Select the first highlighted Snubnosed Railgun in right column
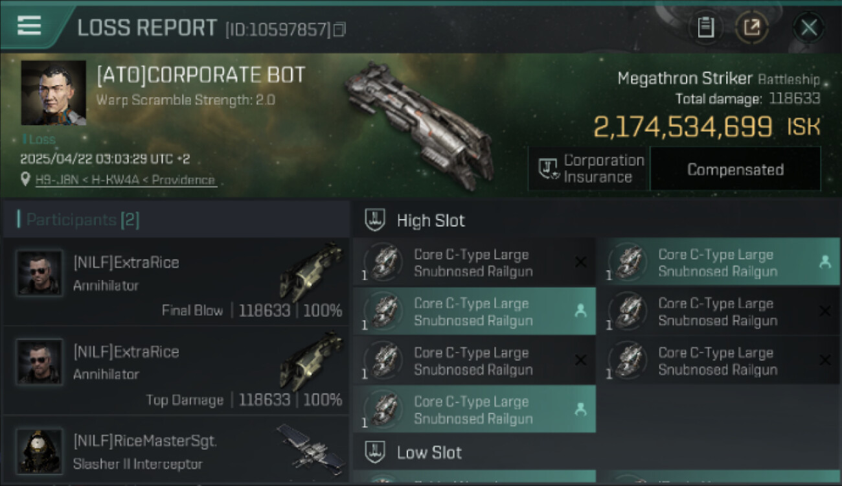The width and height of the screenshot is (842, 486). point(718,262)
